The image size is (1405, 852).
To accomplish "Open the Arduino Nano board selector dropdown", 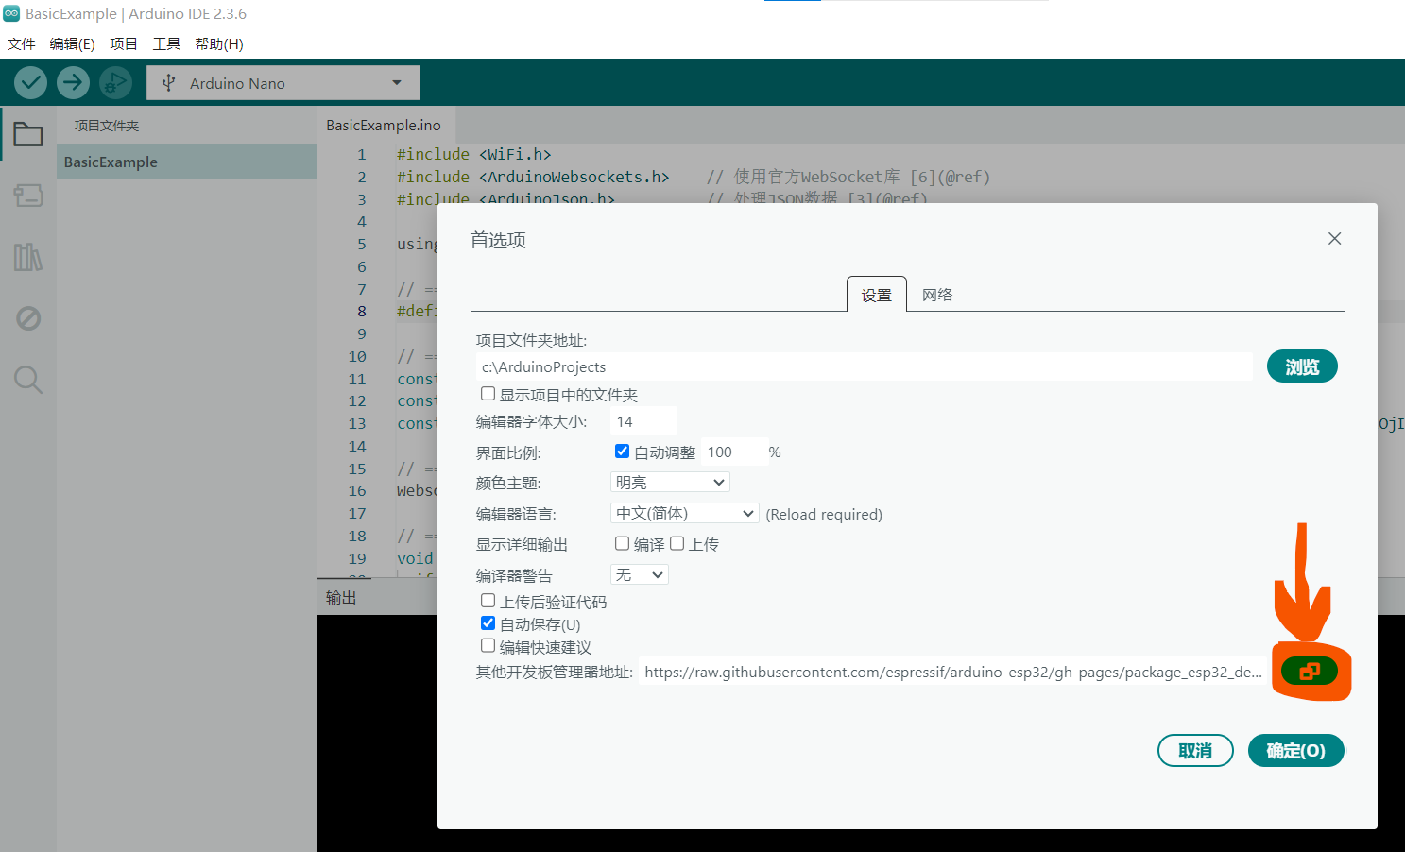I will coord(283,83).
